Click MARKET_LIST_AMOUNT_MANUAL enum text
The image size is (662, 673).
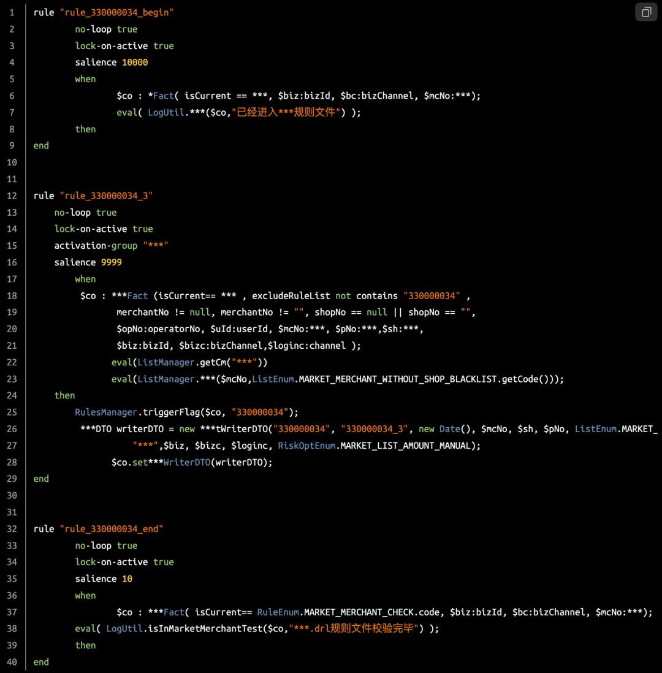click(405, 446)
